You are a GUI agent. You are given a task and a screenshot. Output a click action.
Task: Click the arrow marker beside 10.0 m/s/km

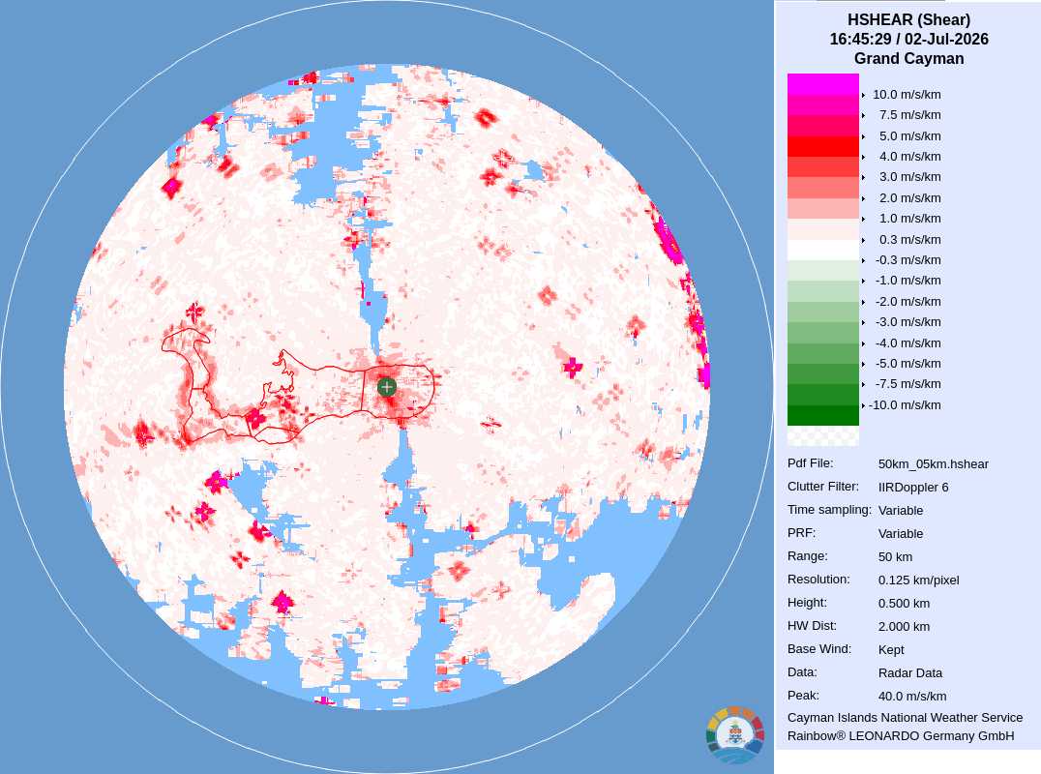pos(863,95)
